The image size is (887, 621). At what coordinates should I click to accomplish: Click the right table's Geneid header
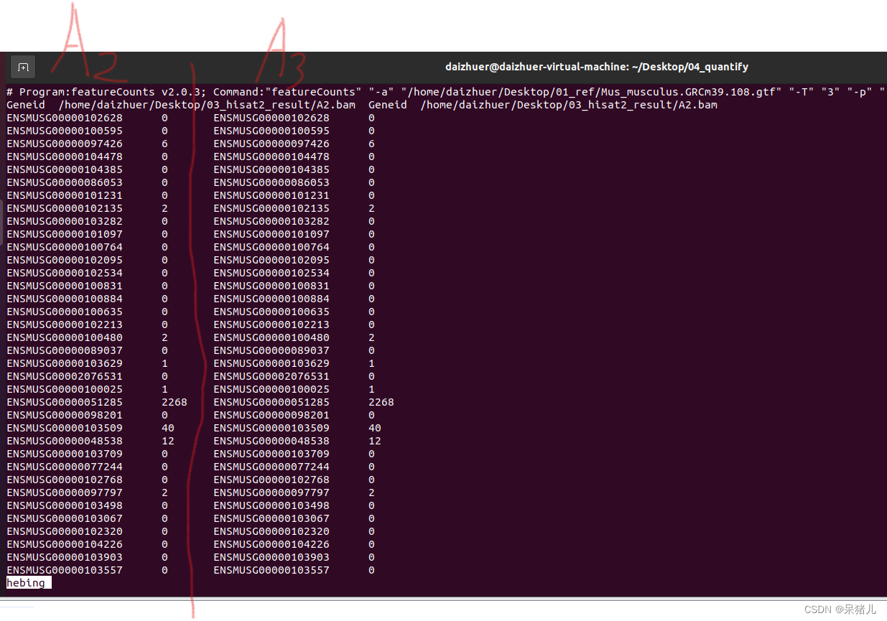[x=387, y=104]
